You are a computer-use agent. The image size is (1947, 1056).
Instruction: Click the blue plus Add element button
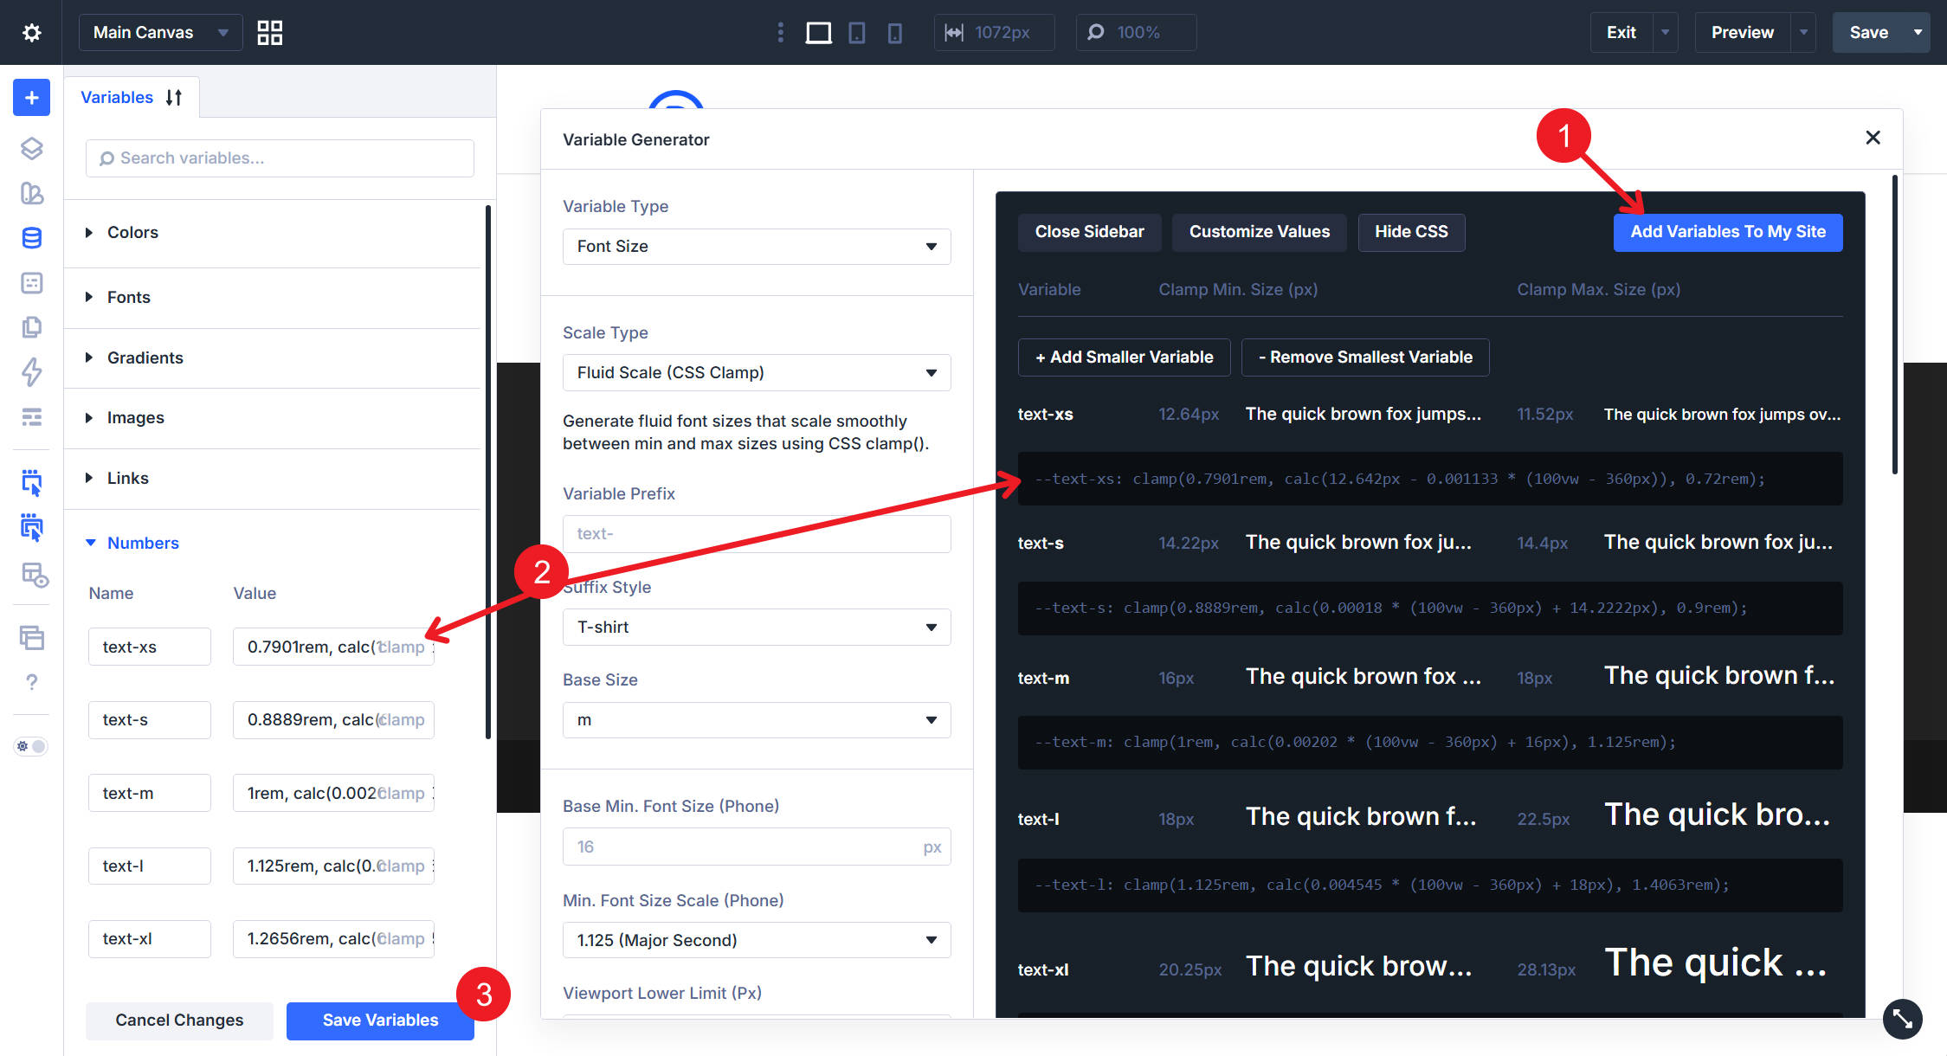(x=31, y=98)
